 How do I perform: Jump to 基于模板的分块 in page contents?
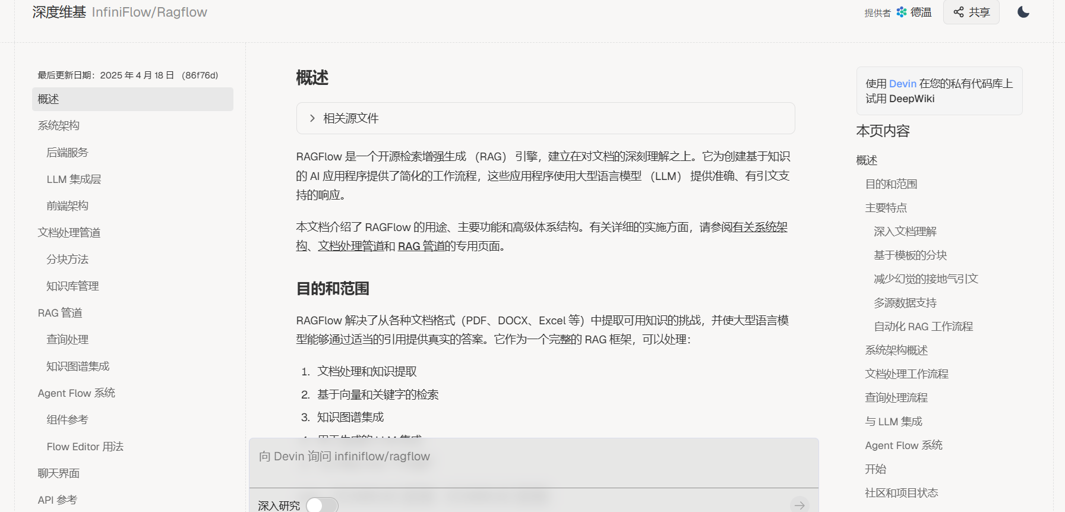911,255
